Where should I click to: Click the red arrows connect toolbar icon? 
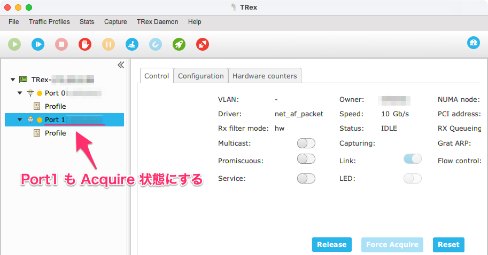tap(203, 44)
